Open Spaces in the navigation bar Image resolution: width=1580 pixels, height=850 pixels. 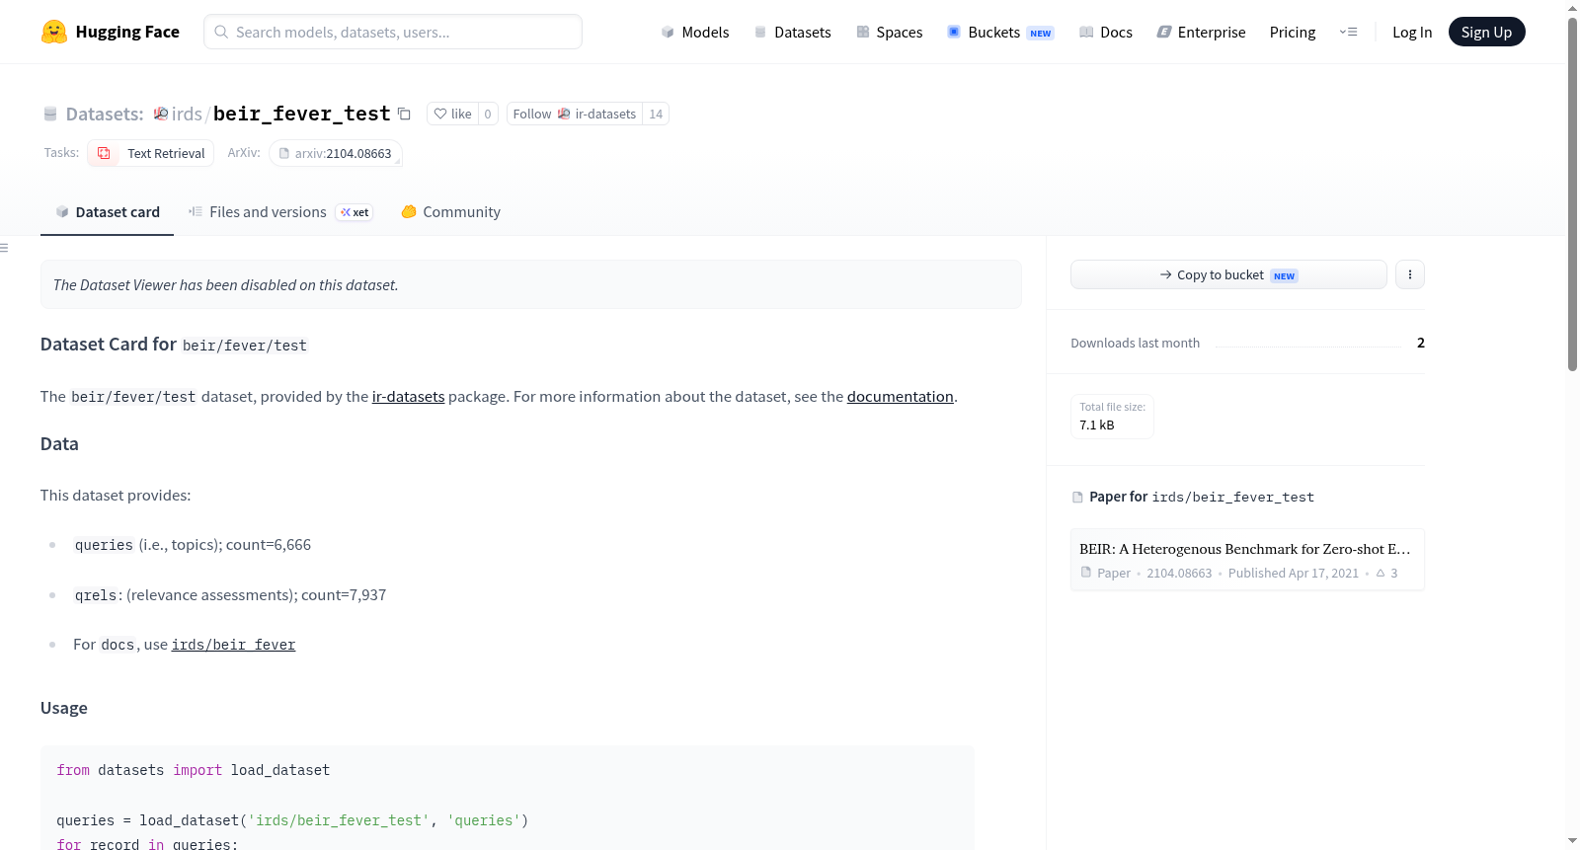[x=889, y=32]
